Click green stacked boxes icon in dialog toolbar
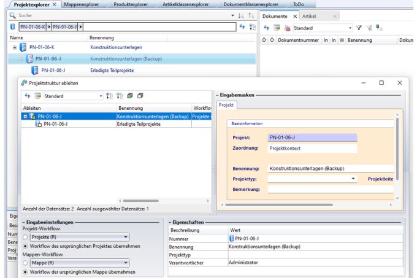The width and height of the screenshot is (417, 278). click(x=130, y=96)
